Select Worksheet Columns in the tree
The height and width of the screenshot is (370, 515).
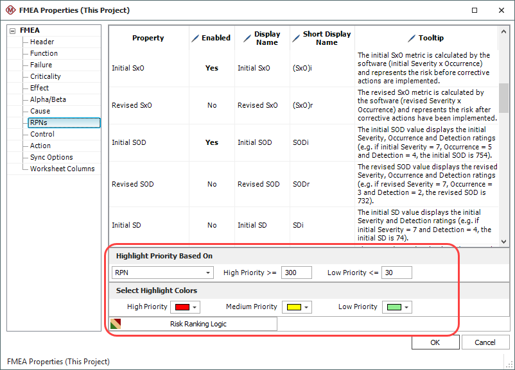[x=62, y=169]
